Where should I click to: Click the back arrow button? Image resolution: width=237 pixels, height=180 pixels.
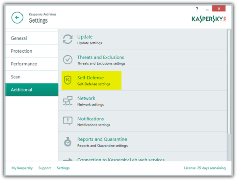pyautogui.click(x=17, y=18)
